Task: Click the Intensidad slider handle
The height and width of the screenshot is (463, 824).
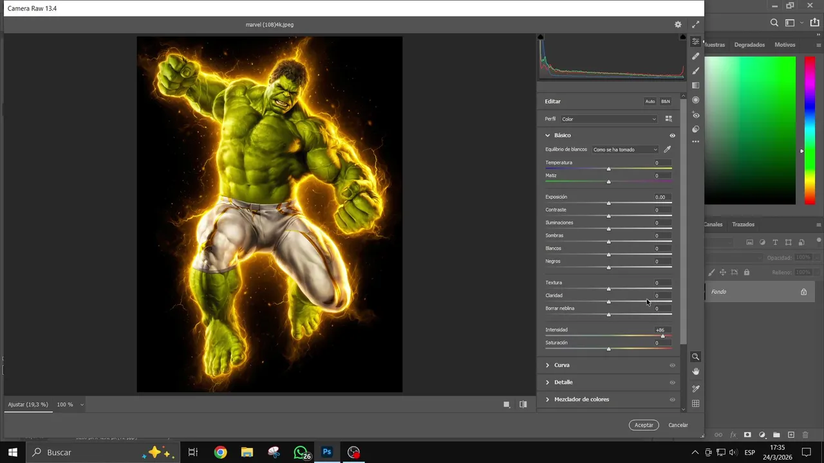Action: (x=662, y=336)
